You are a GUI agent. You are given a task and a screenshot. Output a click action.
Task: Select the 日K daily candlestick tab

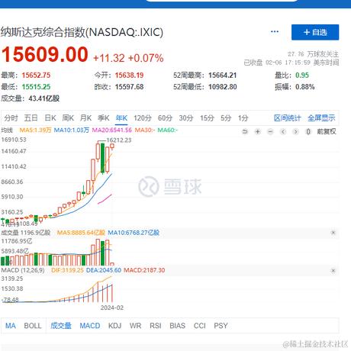coord(50,118)
